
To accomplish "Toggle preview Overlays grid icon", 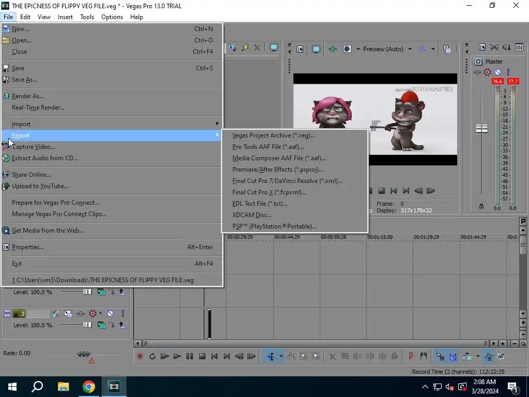I will pos(422,49).
